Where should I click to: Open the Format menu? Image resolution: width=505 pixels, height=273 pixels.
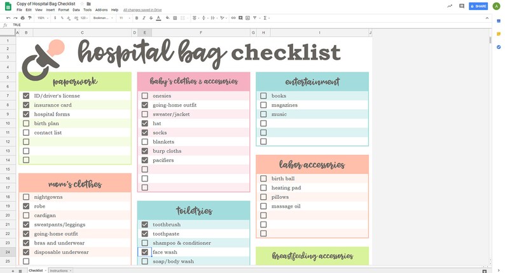[x=64, y=10]
